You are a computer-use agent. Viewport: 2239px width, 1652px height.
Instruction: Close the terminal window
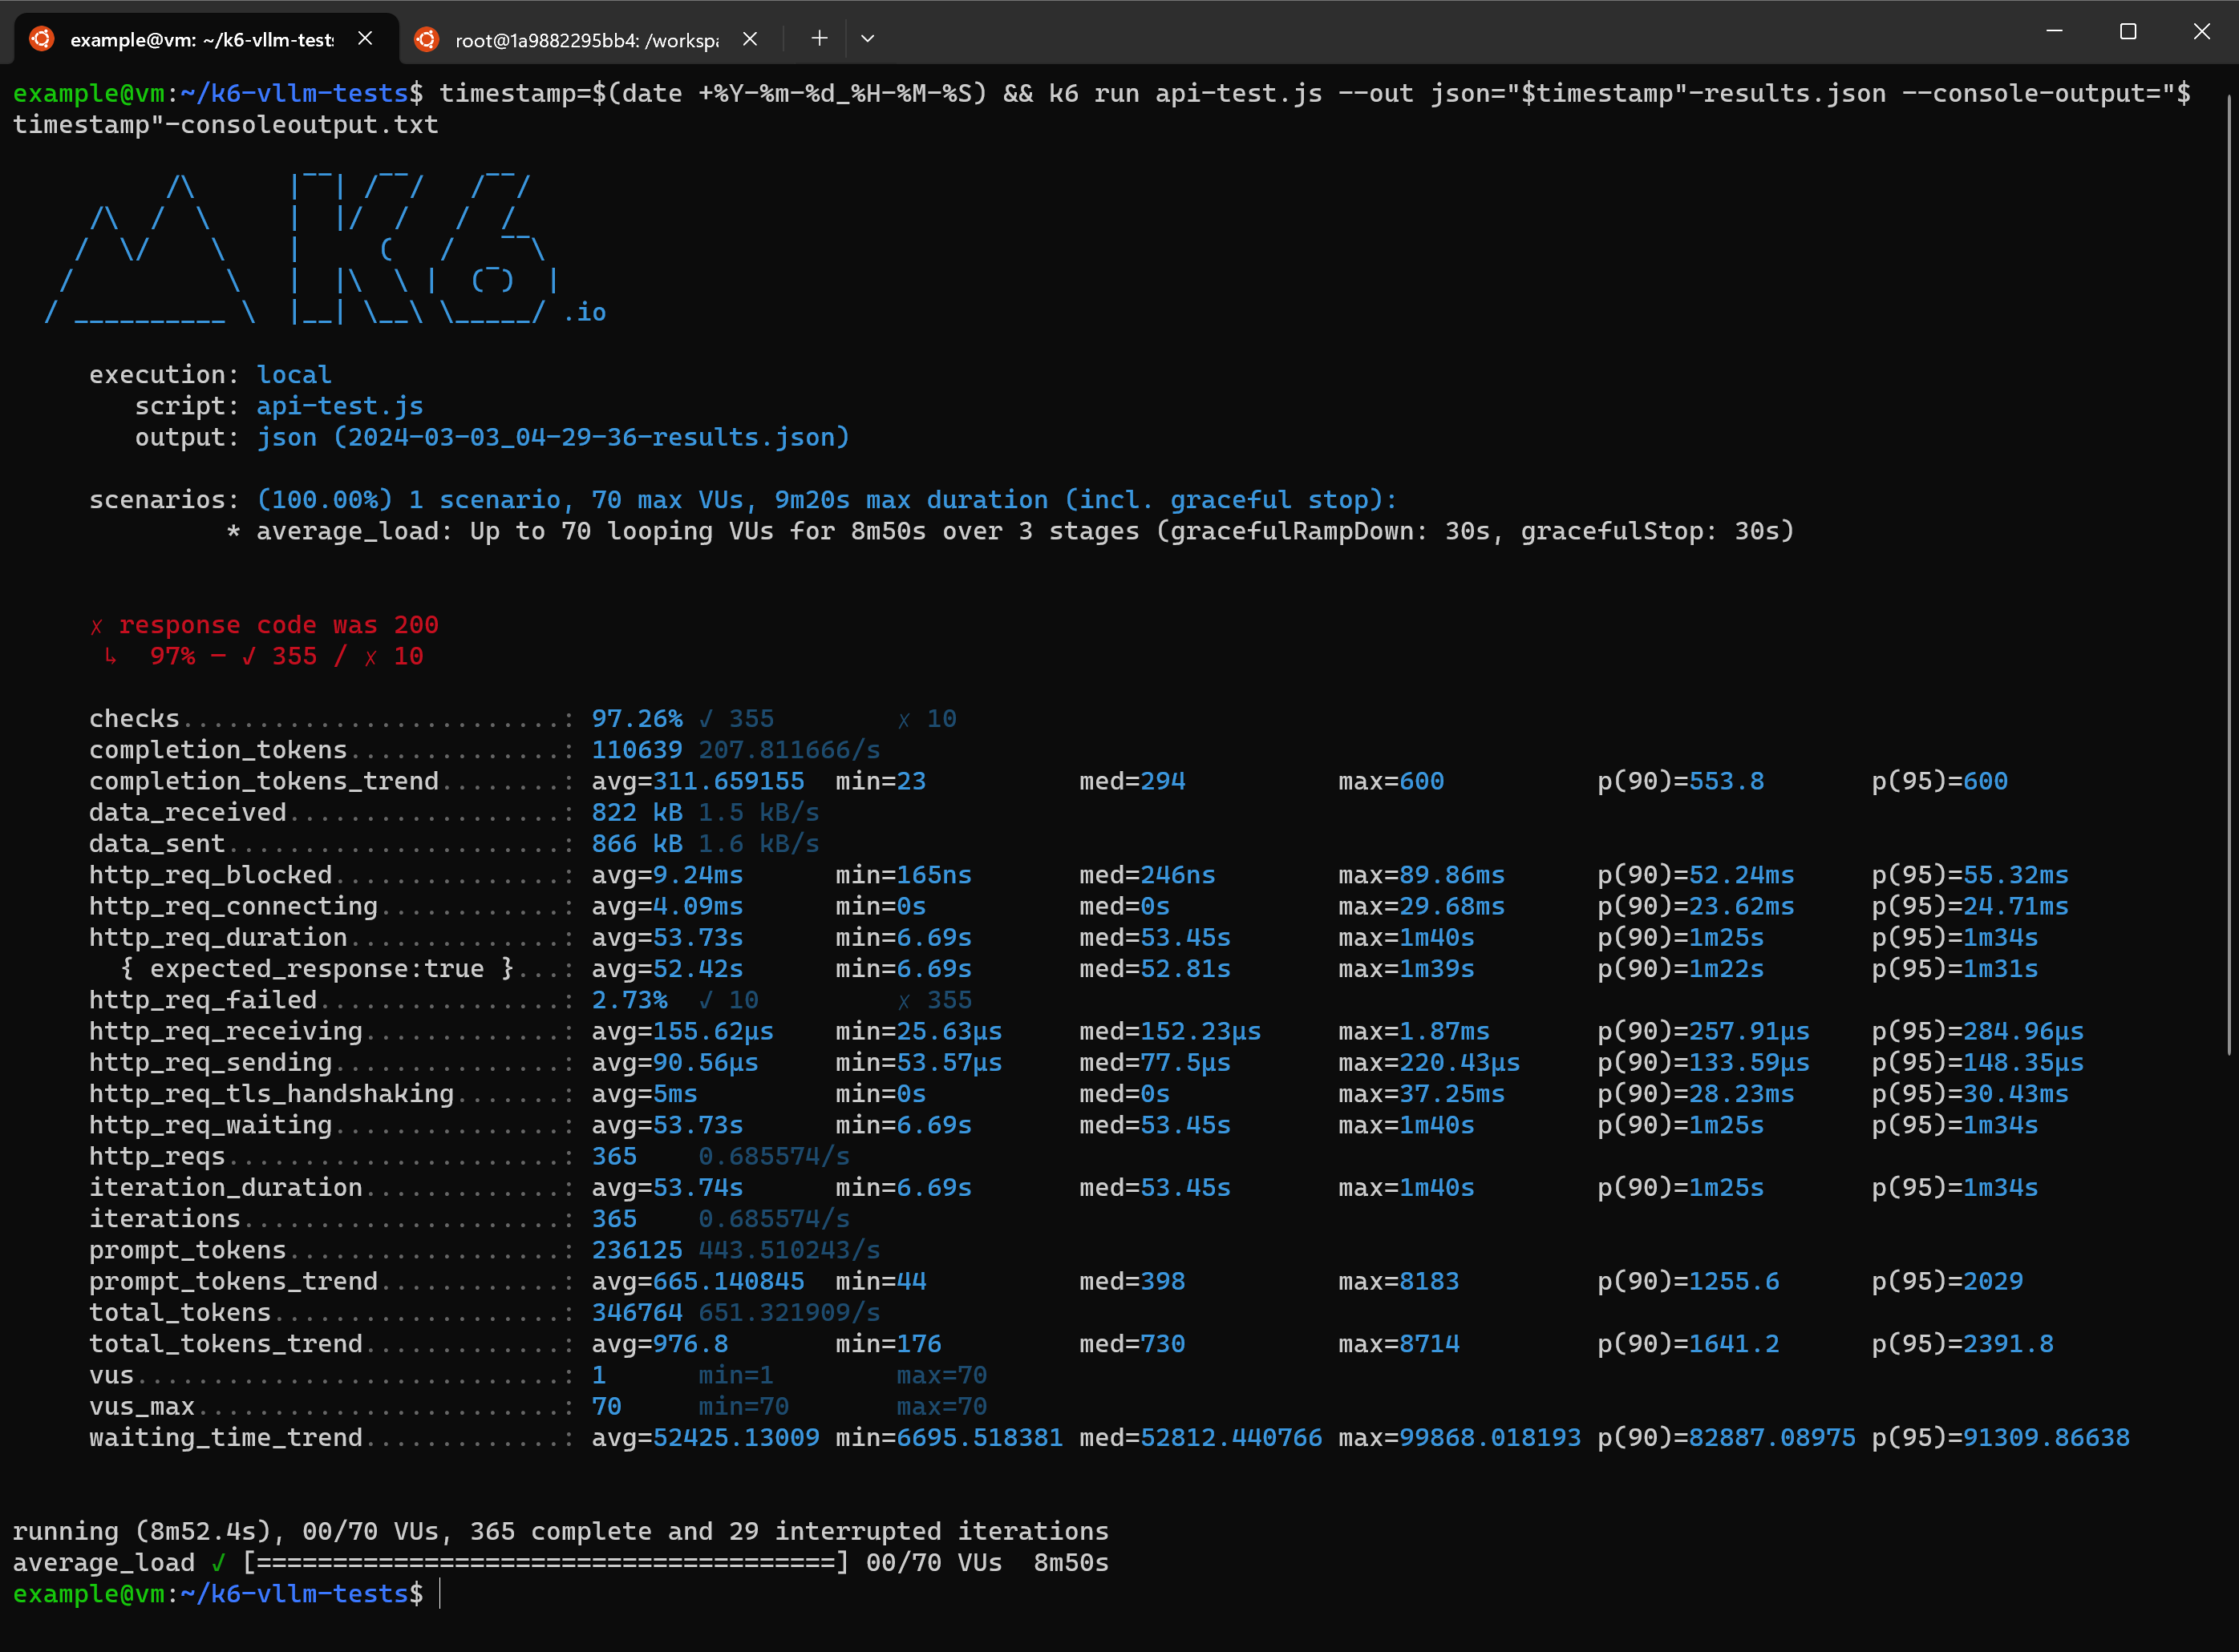(x=2202, y=31)
